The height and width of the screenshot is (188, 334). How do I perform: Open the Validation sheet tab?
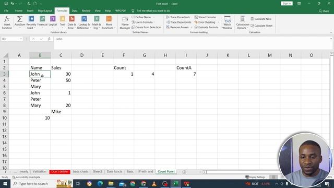tap(40, 171)
